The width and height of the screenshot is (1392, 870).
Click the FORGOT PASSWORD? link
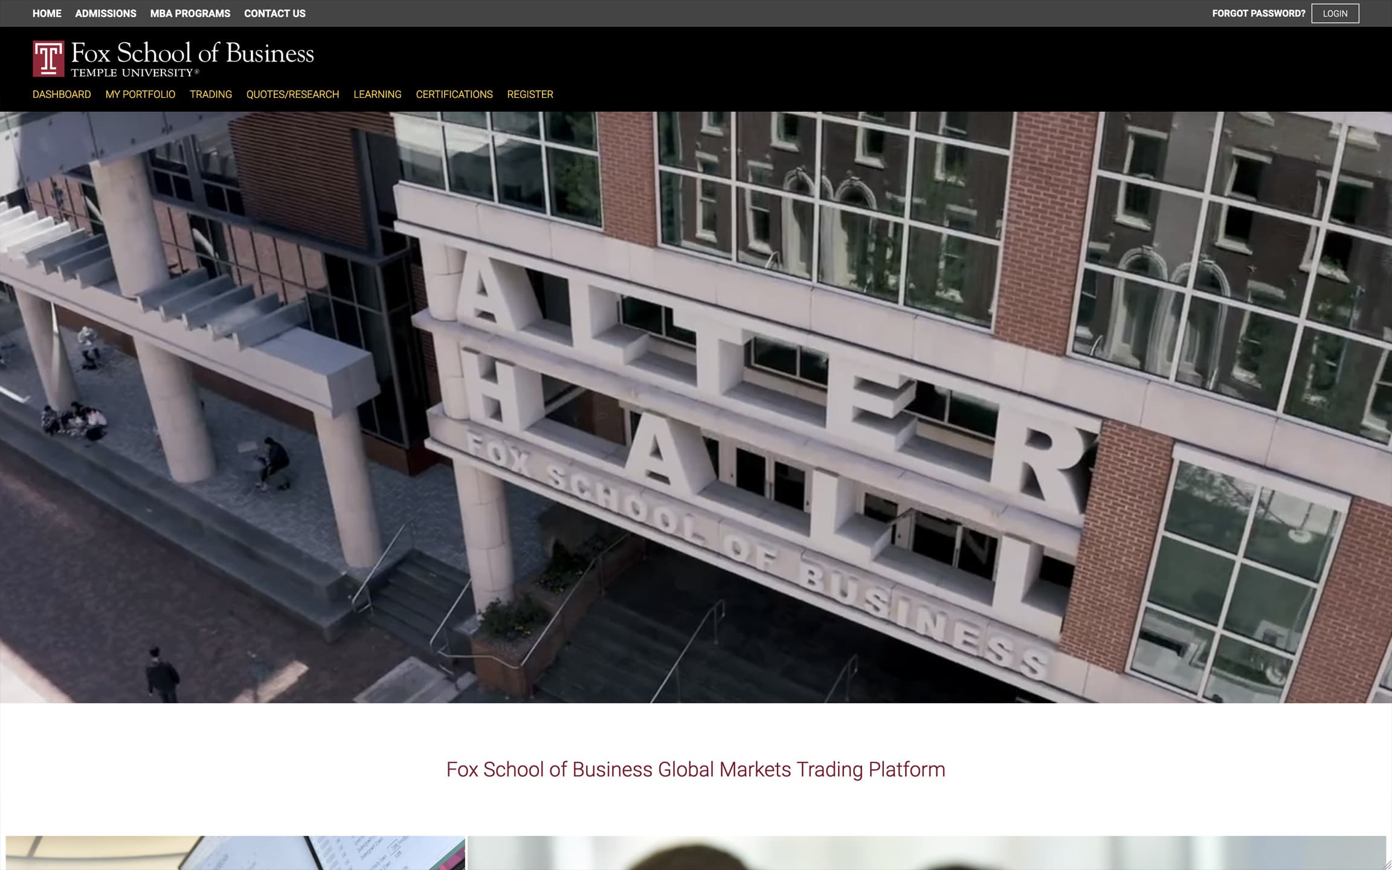coord(1258,13)
